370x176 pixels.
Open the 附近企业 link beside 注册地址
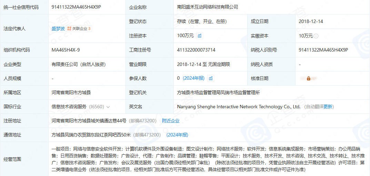point(171,121)
